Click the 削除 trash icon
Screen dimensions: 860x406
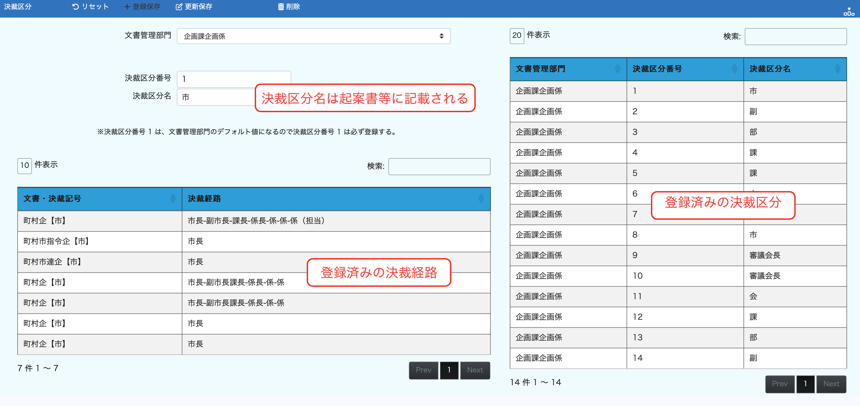281,7
